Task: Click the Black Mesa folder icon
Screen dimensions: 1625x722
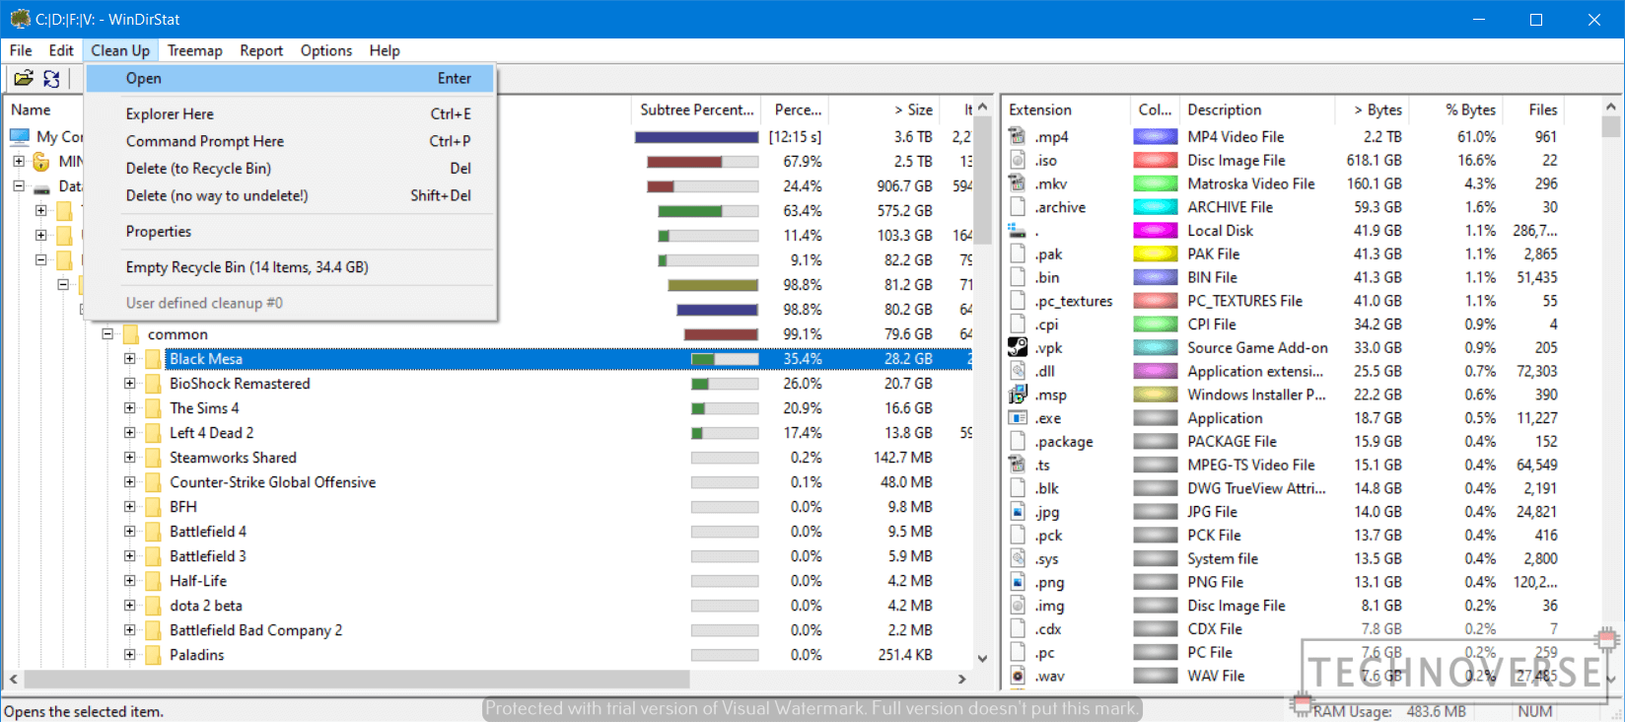Action: [x=154, y=359]
